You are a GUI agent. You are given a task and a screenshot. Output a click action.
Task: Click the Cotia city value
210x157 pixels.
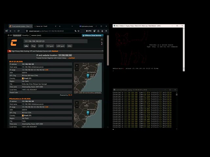pyautogui.click(x=24, y=121)
